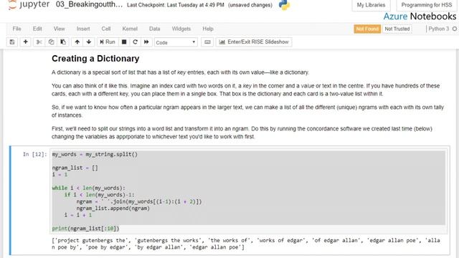This screenshot has width=459, height=258.
Task: Copy selected cells icon
Action: coord(51,42)
